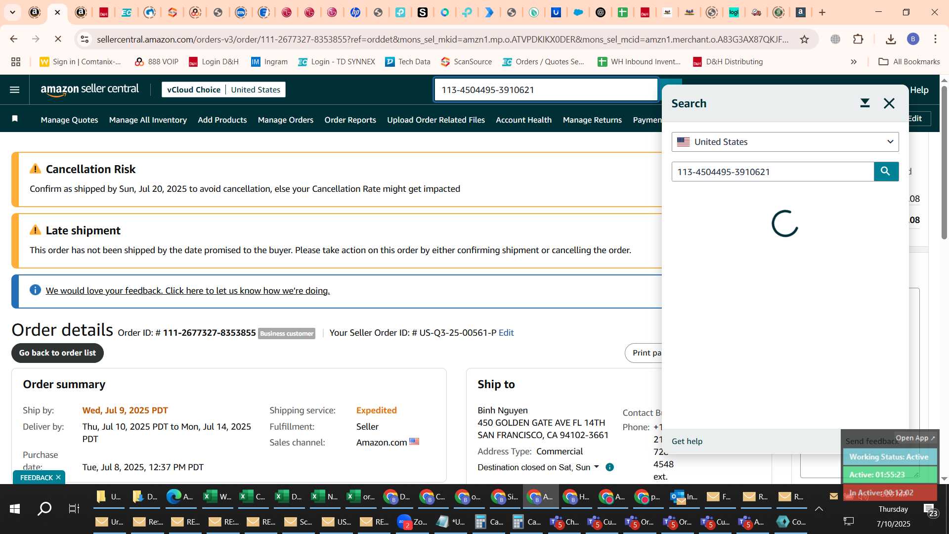949x534 pixels.
Task: Open the notification center icon
Action: click(930, 509)
